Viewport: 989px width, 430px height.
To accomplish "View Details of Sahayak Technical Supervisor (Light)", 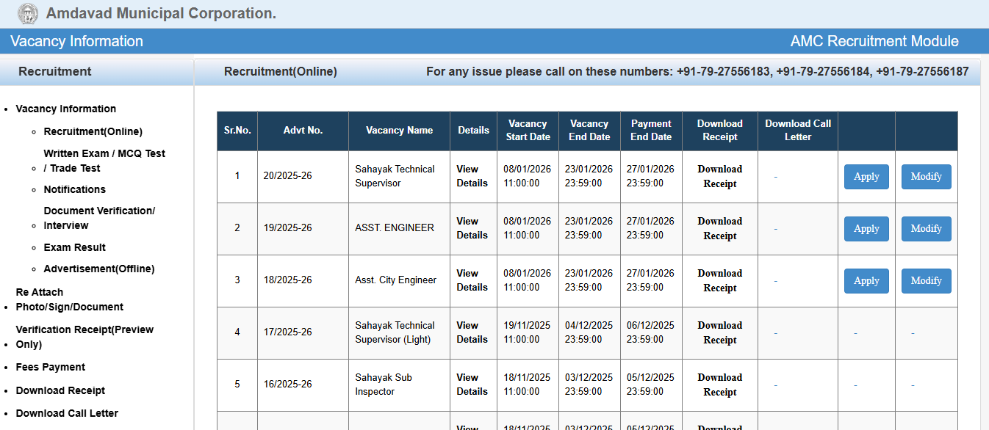I will click(x=472, y=332).
